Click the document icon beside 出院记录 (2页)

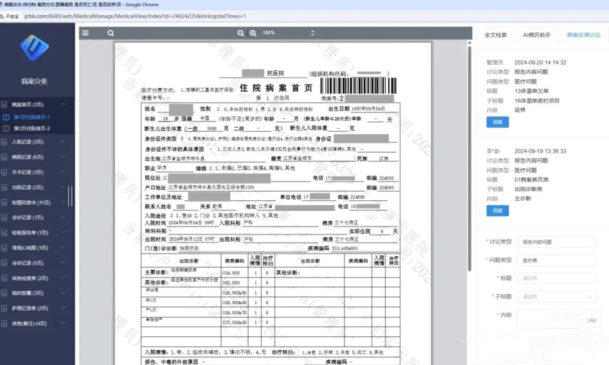5,187
